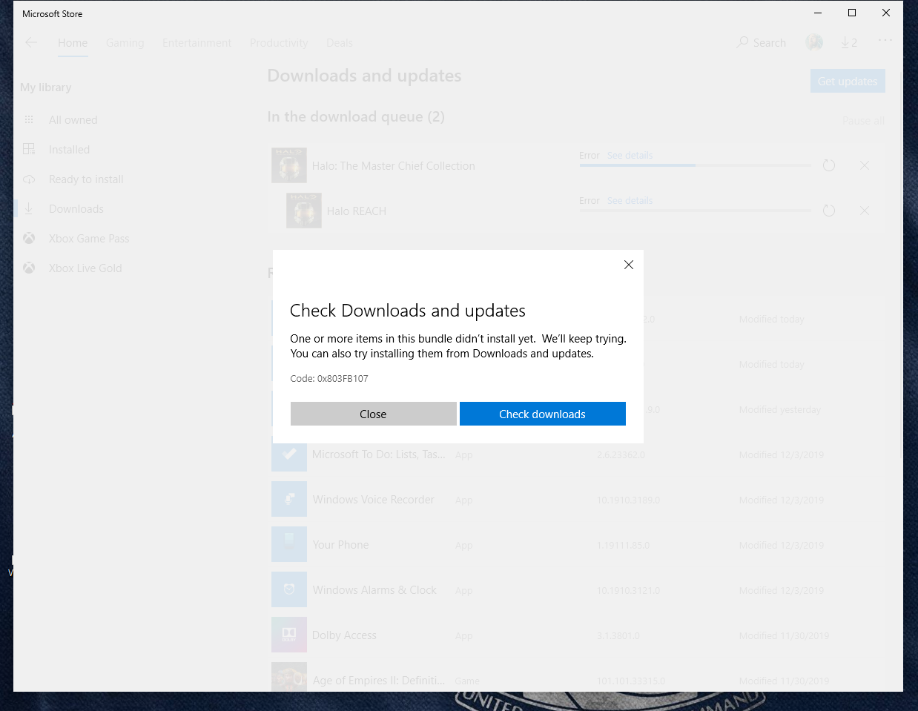This screenshot has height=711, width=918.
Task: Open Windows Voice Recorder entry
Action: click(x=373, y=500)
